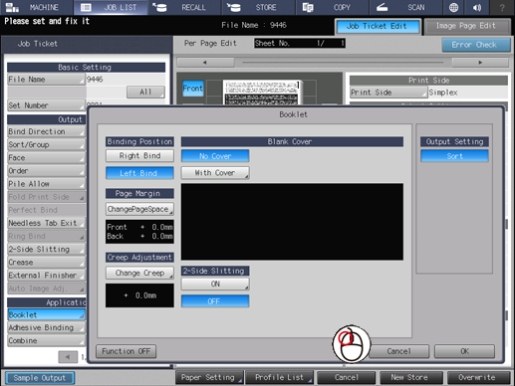Click the globe network icon

click(453, 7)
